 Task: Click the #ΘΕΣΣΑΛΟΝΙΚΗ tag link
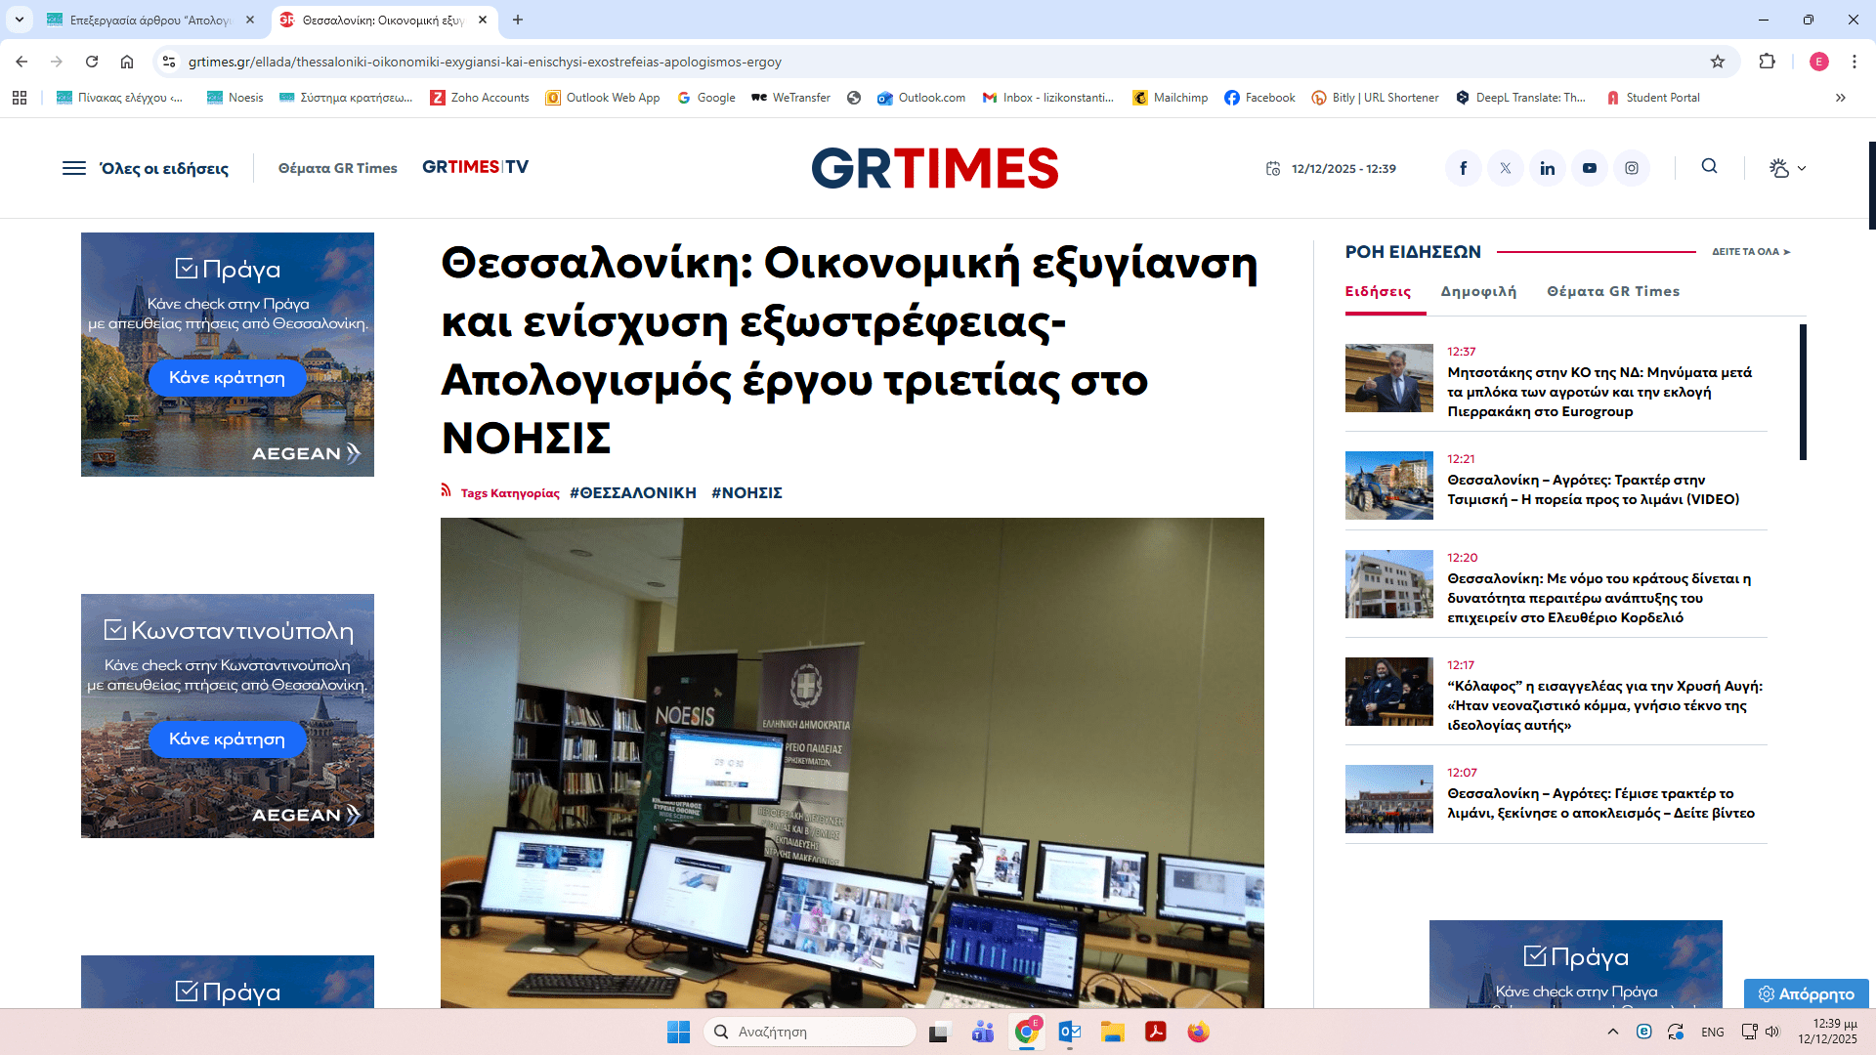click(632, 493)
